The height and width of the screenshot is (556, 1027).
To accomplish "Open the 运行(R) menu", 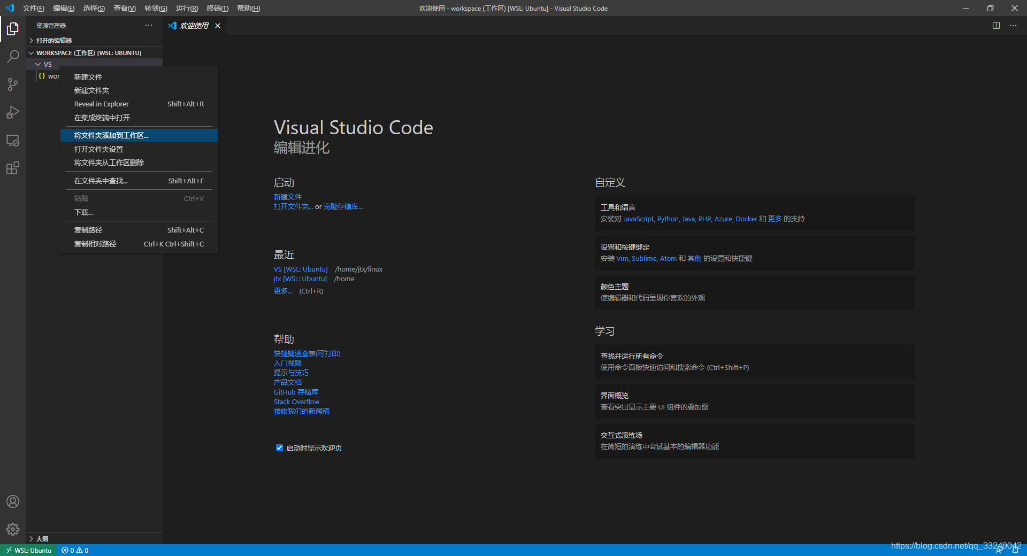I will click(187, 8).
